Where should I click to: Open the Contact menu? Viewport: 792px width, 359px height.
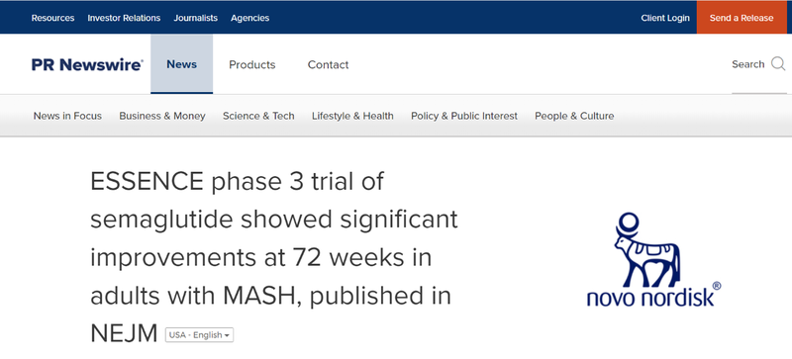(329, 64)
